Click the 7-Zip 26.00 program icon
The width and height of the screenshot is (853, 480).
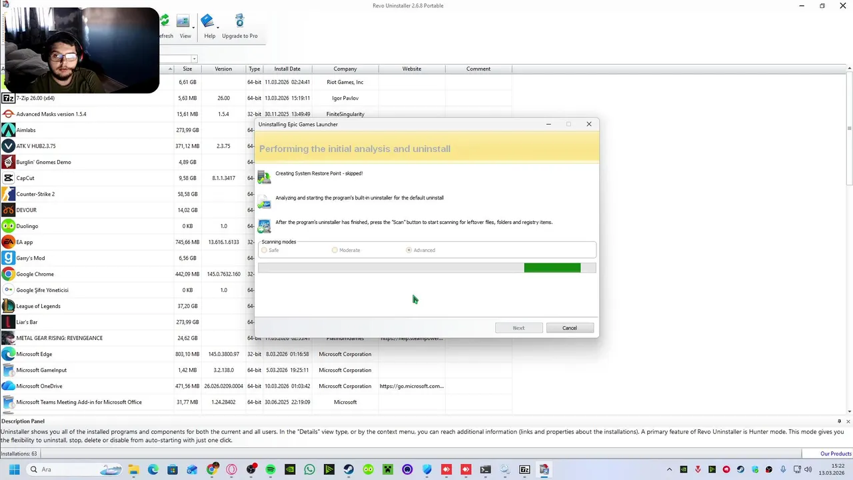point(8,98)
